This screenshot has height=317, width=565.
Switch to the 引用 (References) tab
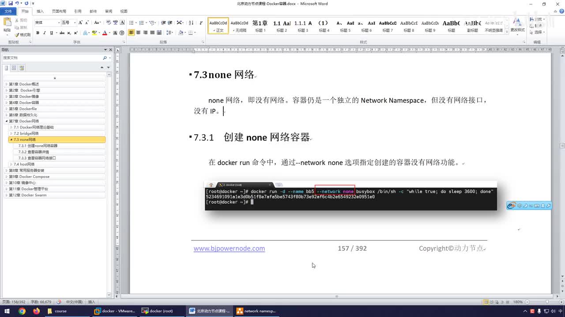click(x=78, y=11)
